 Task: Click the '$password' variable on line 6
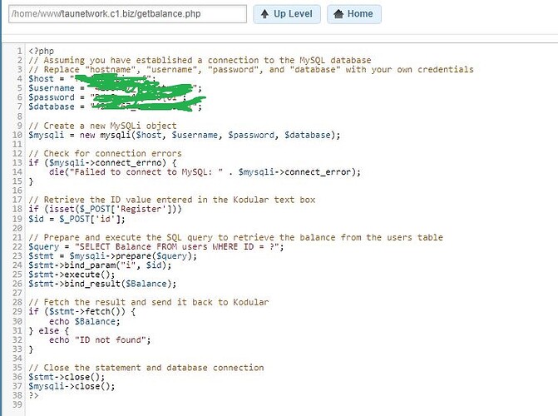point(52,97)
